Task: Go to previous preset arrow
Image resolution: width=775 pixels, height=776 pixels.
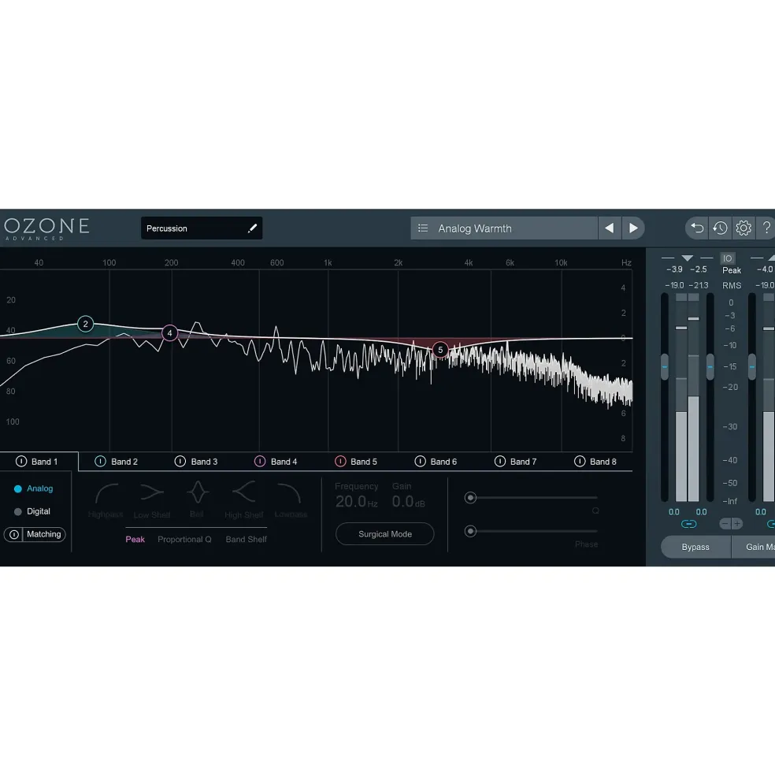Action: (610, 228)
